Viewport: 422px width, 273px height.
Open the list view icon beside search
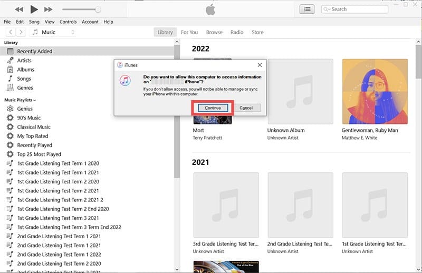[x=306, y=9]
